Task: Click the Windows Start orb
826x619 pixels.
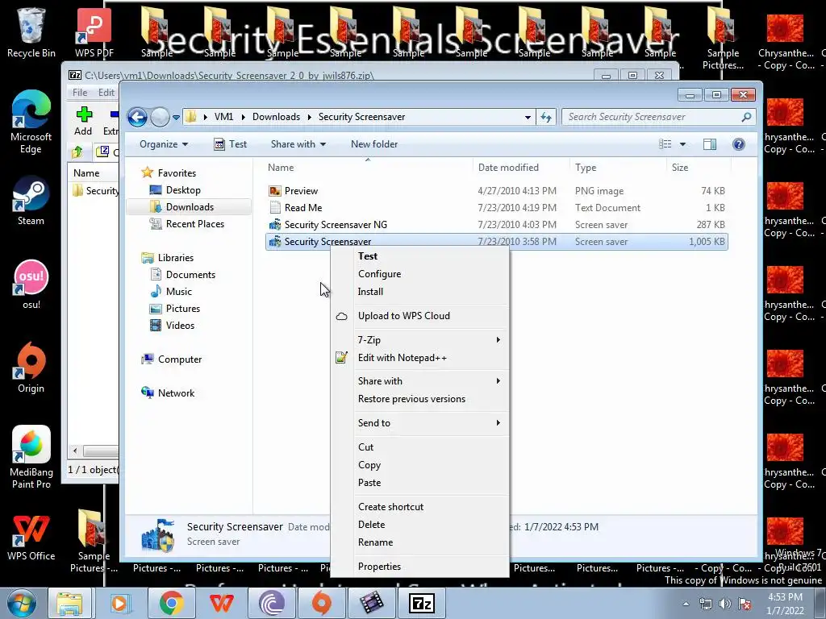Action: [22, 603]
